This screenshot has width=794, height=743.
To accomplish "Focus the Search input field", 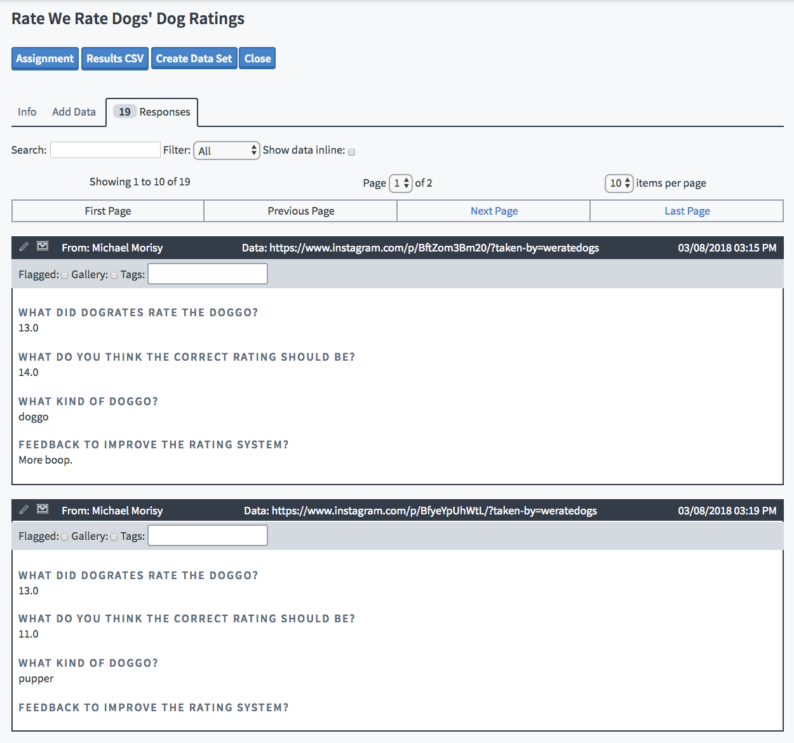I will click(x=105, y=150).
